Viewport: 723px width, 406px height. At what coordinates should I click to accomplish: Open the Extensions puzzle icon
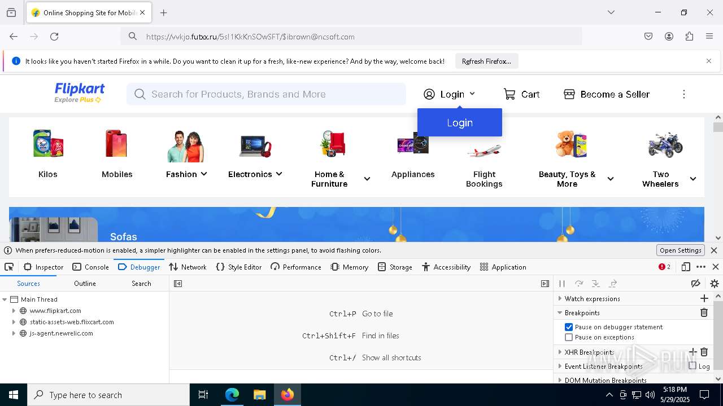tap(689, 37)
